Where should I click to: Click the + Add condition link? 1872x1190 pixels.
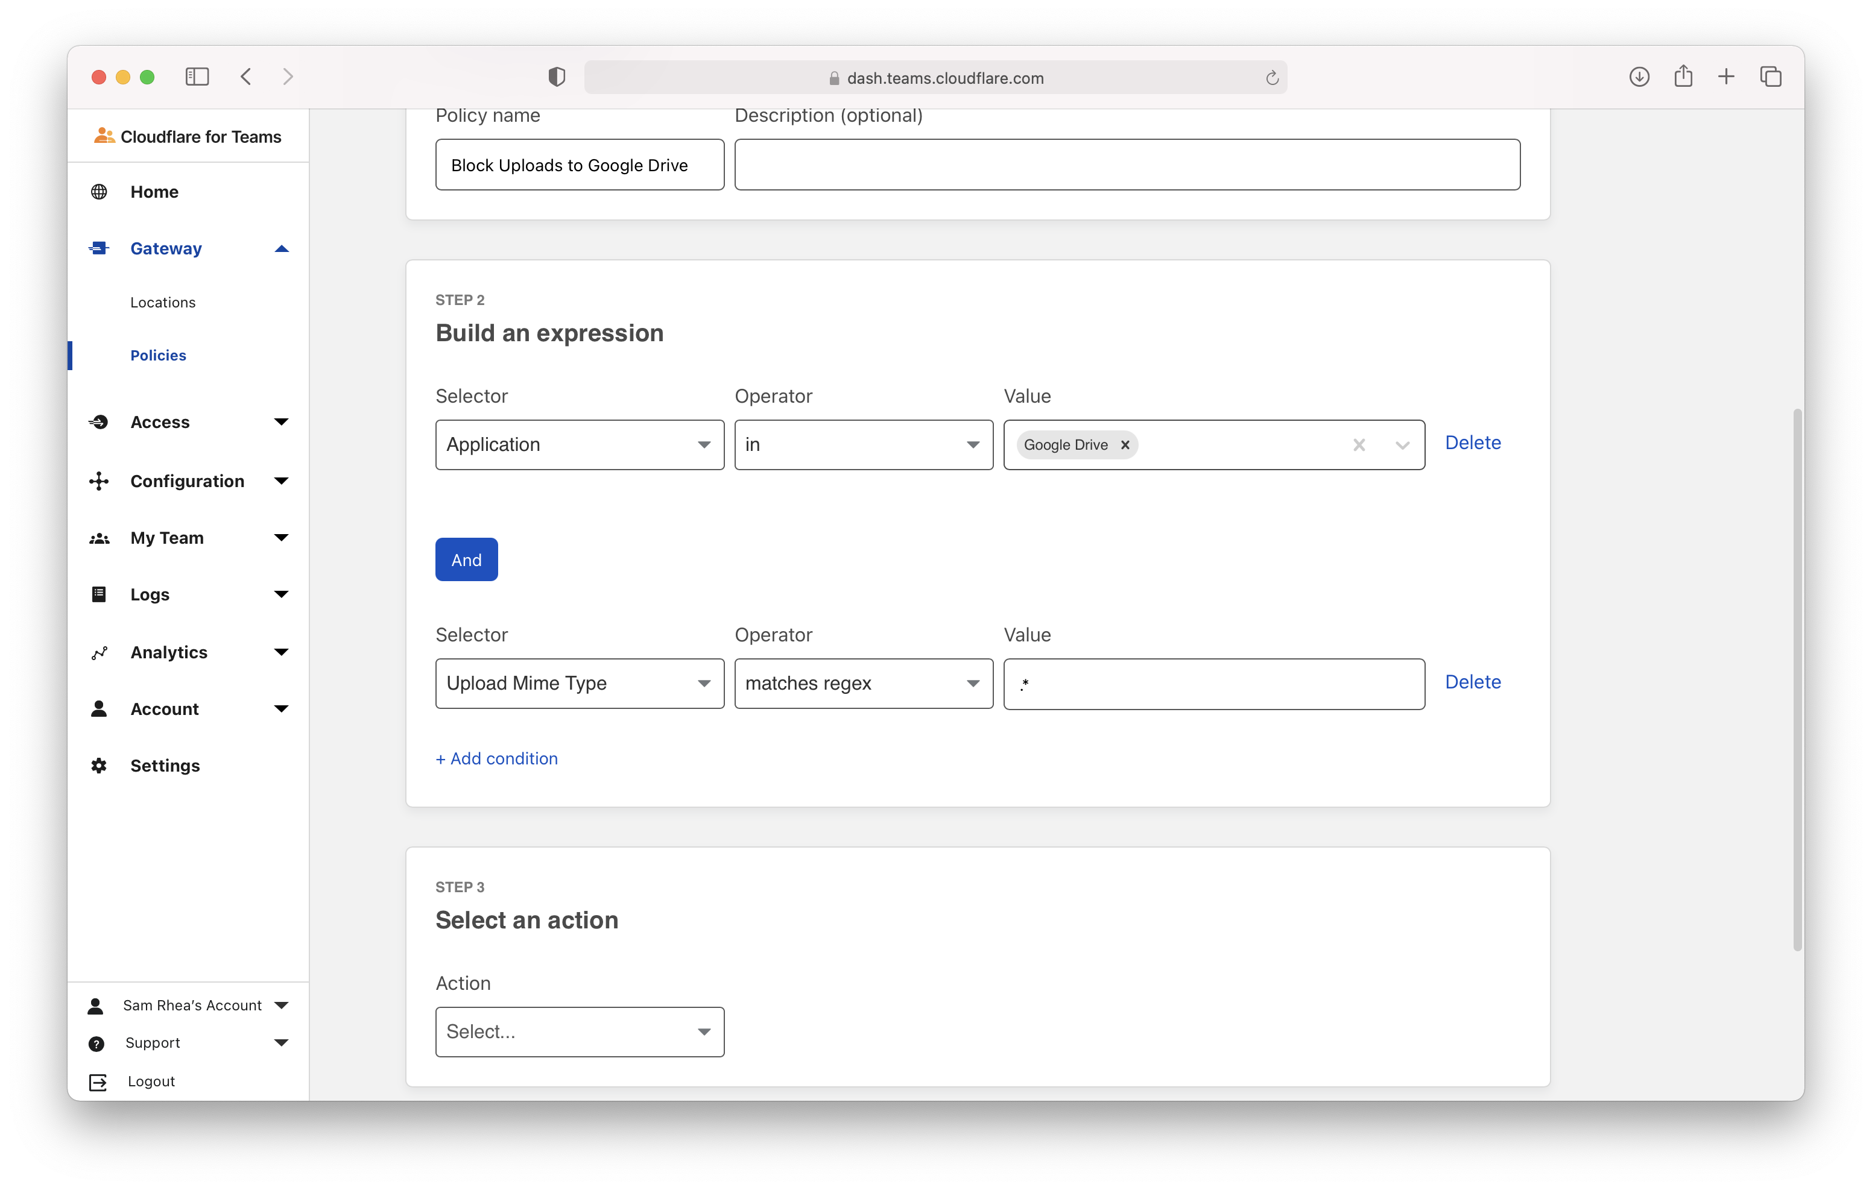(497, 758)
